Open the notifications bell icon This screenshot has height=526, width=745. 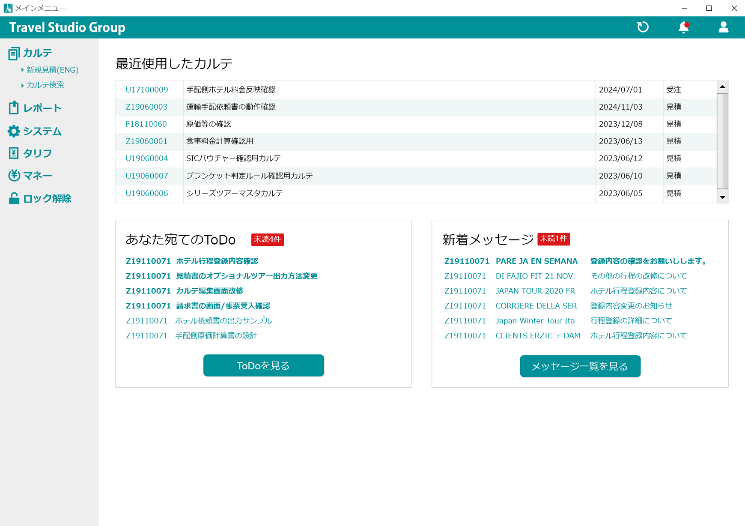click(x=684, y=27)
